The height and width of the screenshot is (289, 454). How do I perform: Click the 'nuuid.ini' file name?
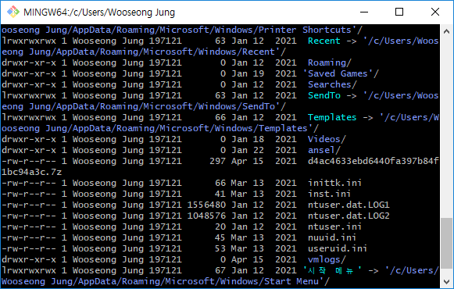[x=332, y=237]
